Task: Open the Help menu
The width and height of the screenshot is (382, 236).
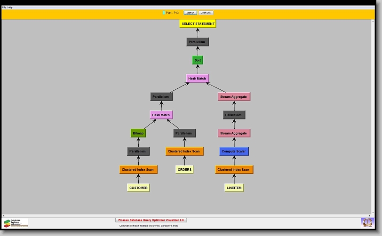Action: pos(10,8)
